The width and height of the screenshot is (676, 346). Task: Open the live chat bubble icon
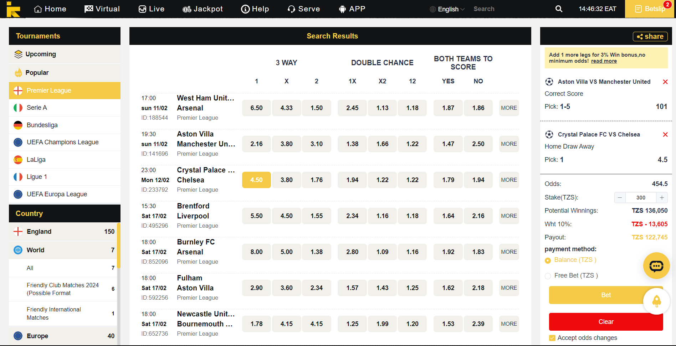point(656,266)
